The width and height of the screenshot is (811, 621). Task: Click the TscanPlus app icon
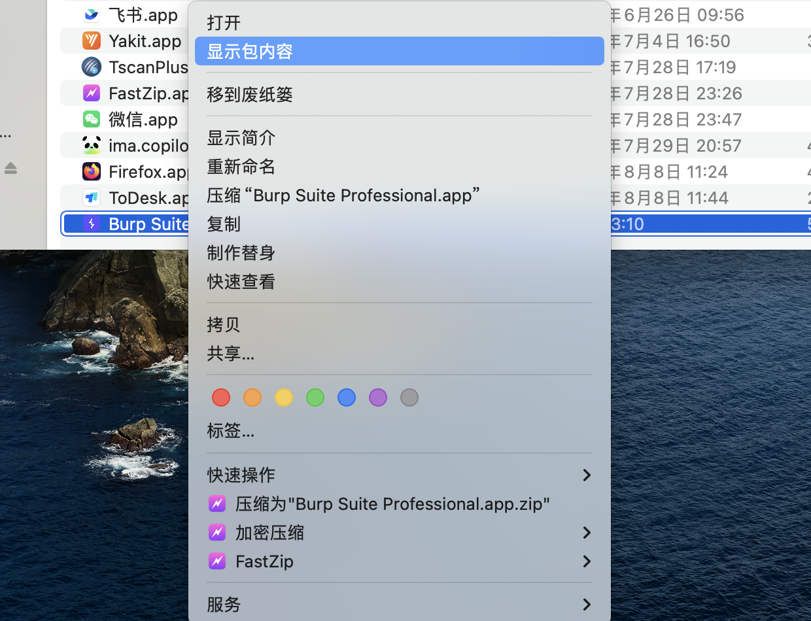[92, 67]
